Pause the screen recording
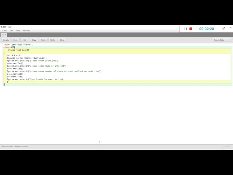233x175 pixels. [x=185, y=29]
